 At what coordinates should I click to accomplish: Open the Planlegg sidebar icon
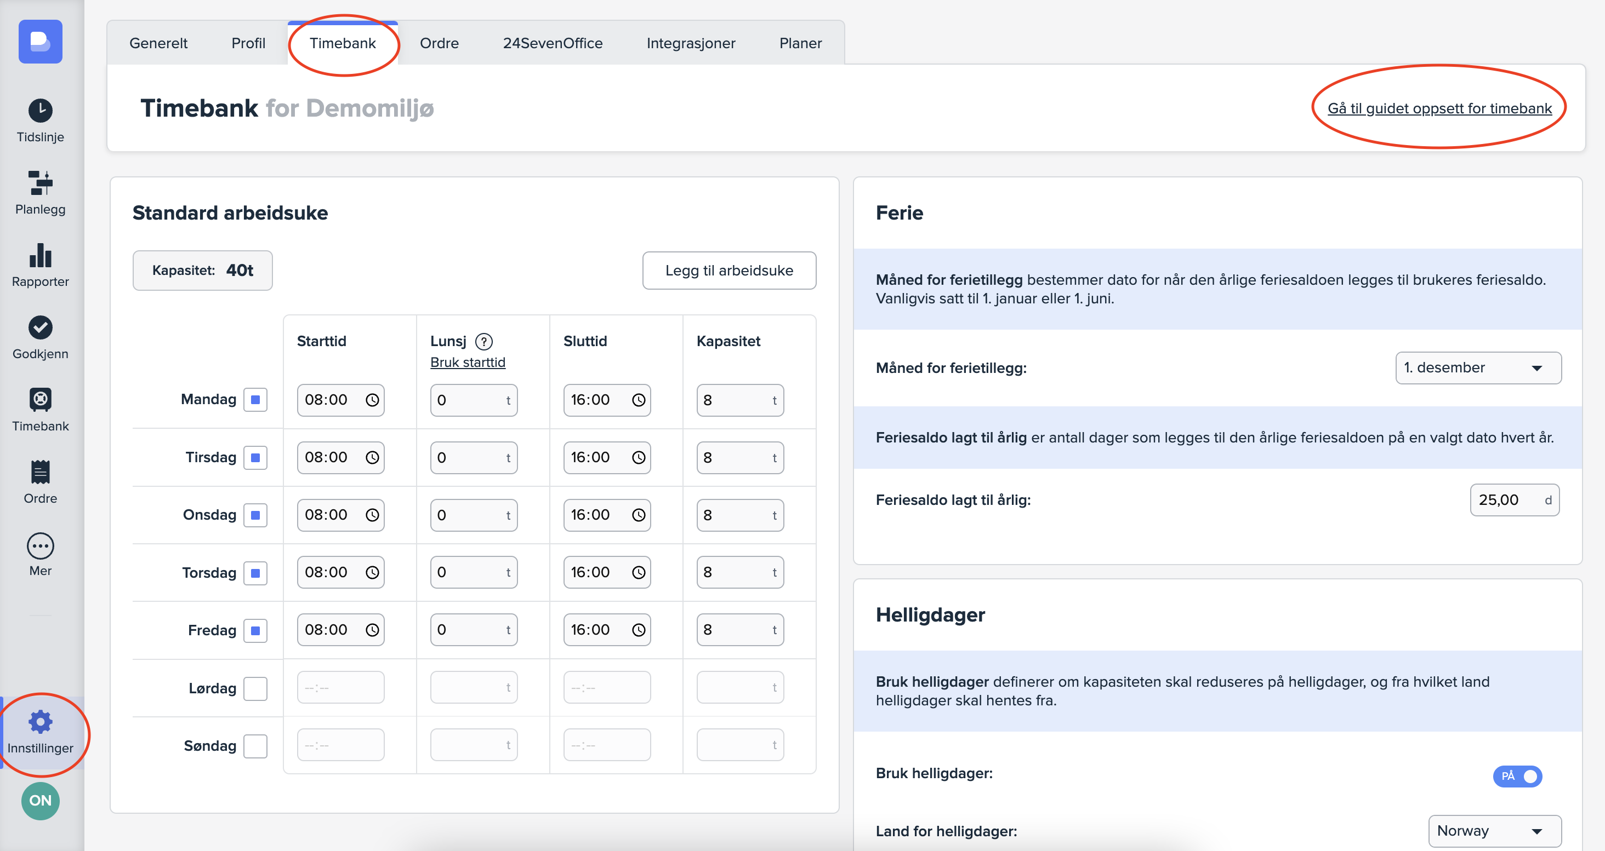coord(41,183)
